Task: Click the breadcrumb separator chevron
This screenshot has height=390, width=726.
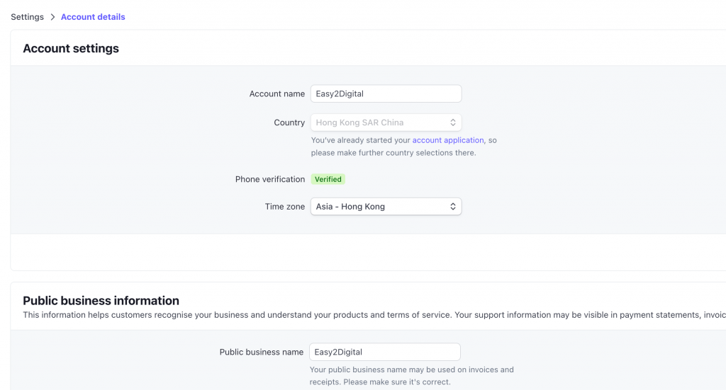Action: tap(52, 17)
